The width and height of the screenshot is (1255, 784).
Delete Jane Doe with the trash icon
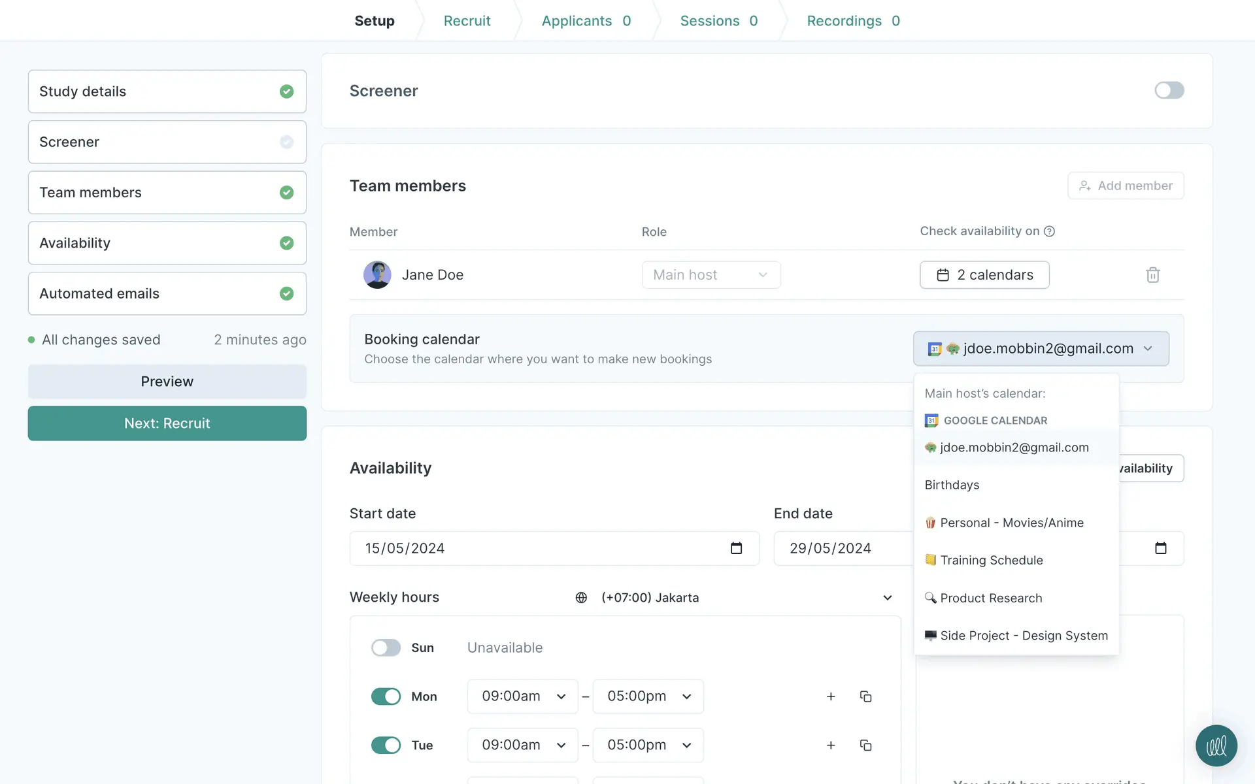pyautogui.click(x=1152, y=275)
